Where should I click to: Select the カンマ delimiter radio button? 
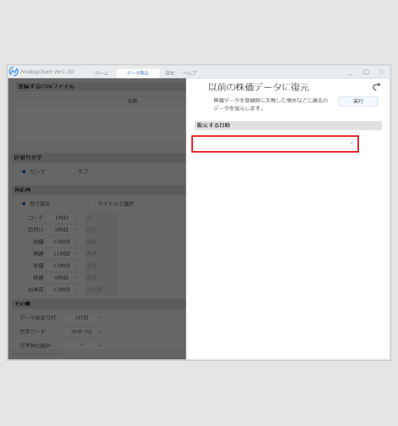point(24,172)
